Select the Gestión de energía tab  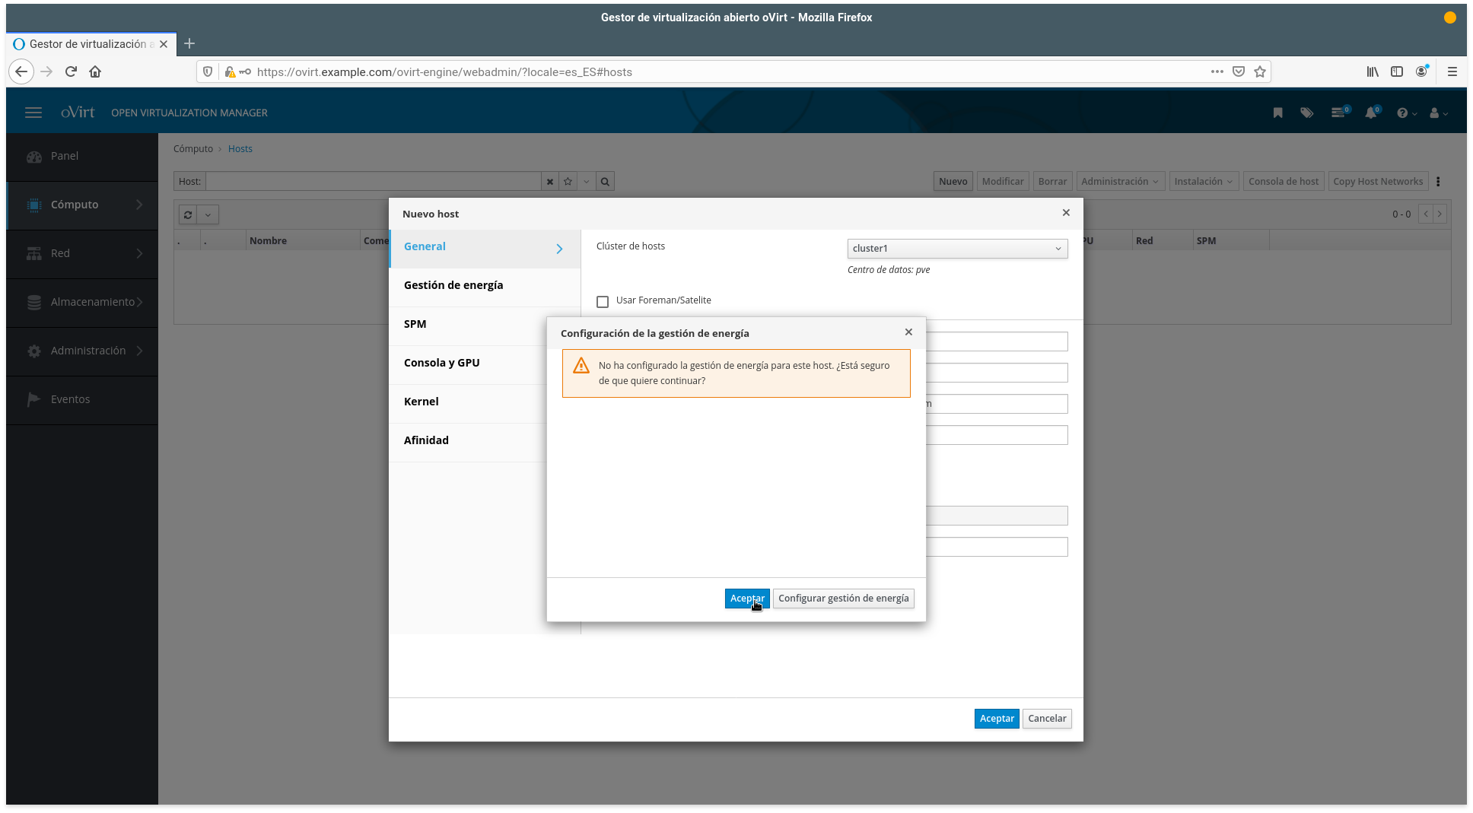pos(453,285)
